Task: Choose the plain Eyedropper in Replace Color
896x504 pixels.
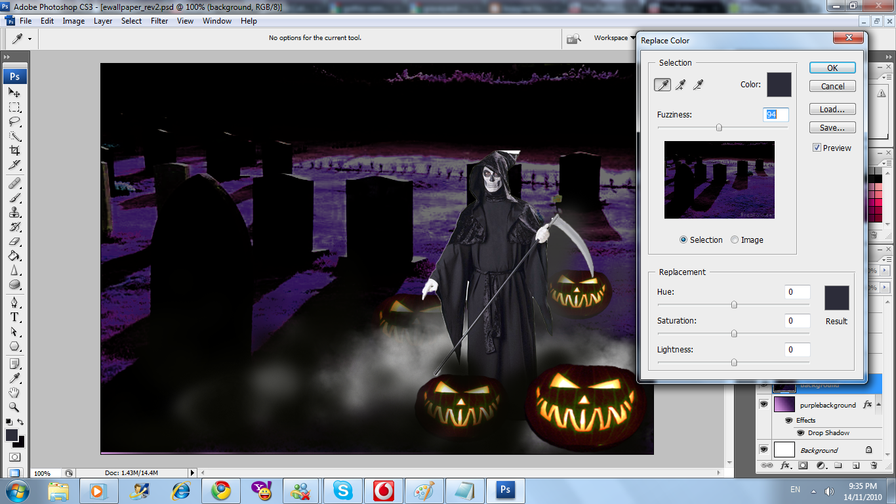Action: click(663, 85)
